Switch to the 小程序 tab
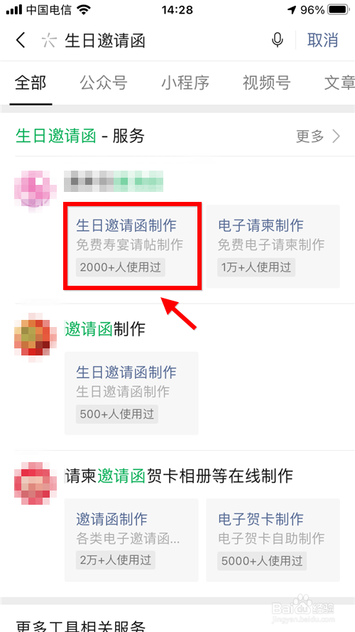 point(185,82)
